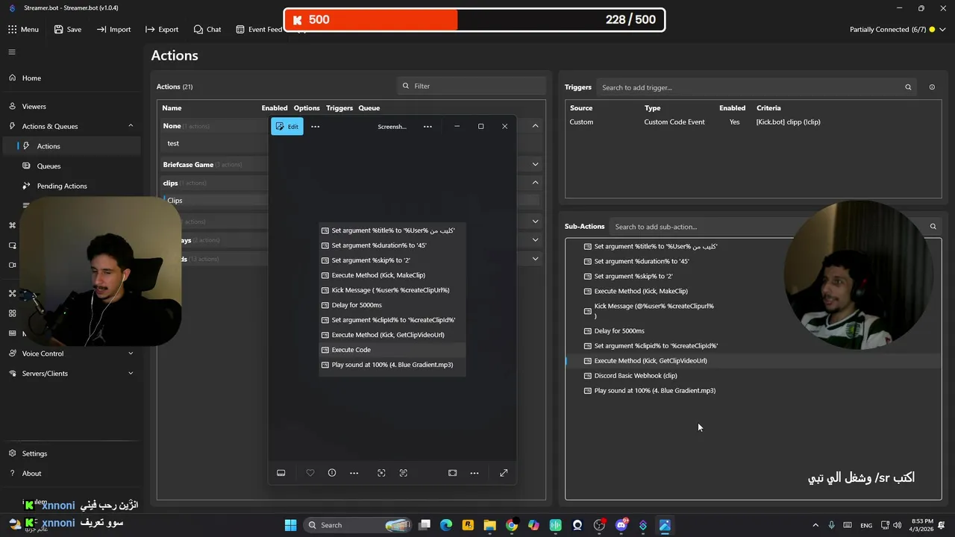The width and height of the screenshot is (955, 537).
Task: Click the Criteria column header in Triggers
Action: pyautogui.click(x=768, y=107)
